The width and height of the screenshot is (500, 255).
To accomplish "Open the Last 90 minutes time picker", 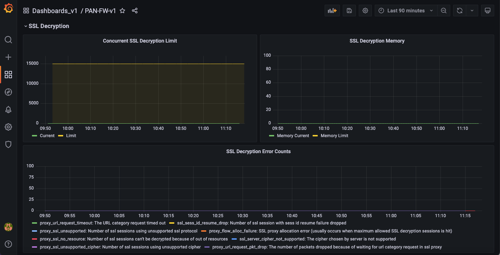I will [406, 11].
